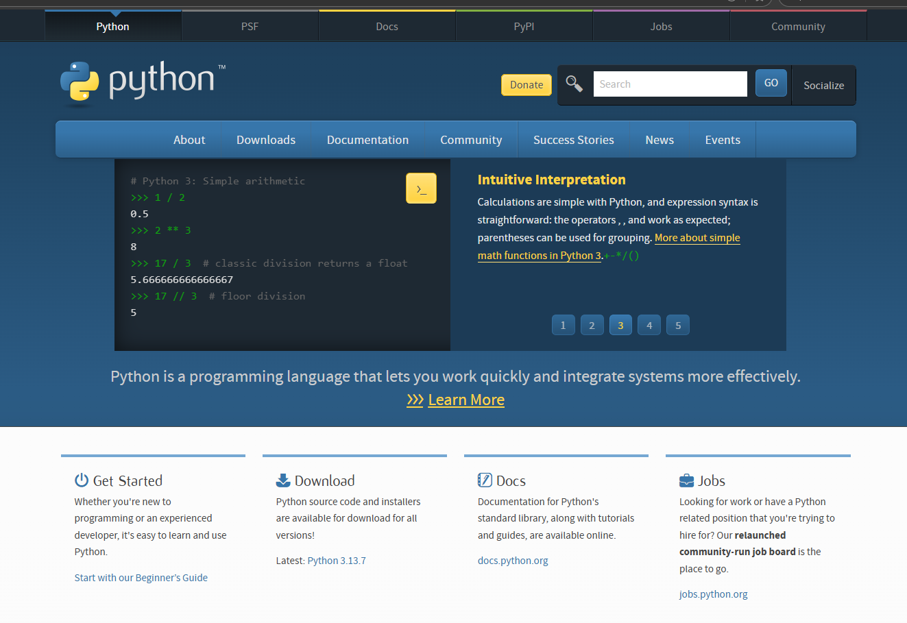Open the Python top tab
This screenshot has width=907, height=623.
113,27
